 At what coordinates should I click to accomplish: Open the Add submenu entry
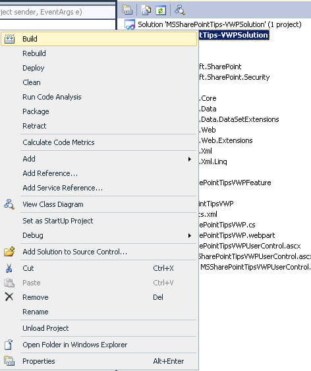99,159
